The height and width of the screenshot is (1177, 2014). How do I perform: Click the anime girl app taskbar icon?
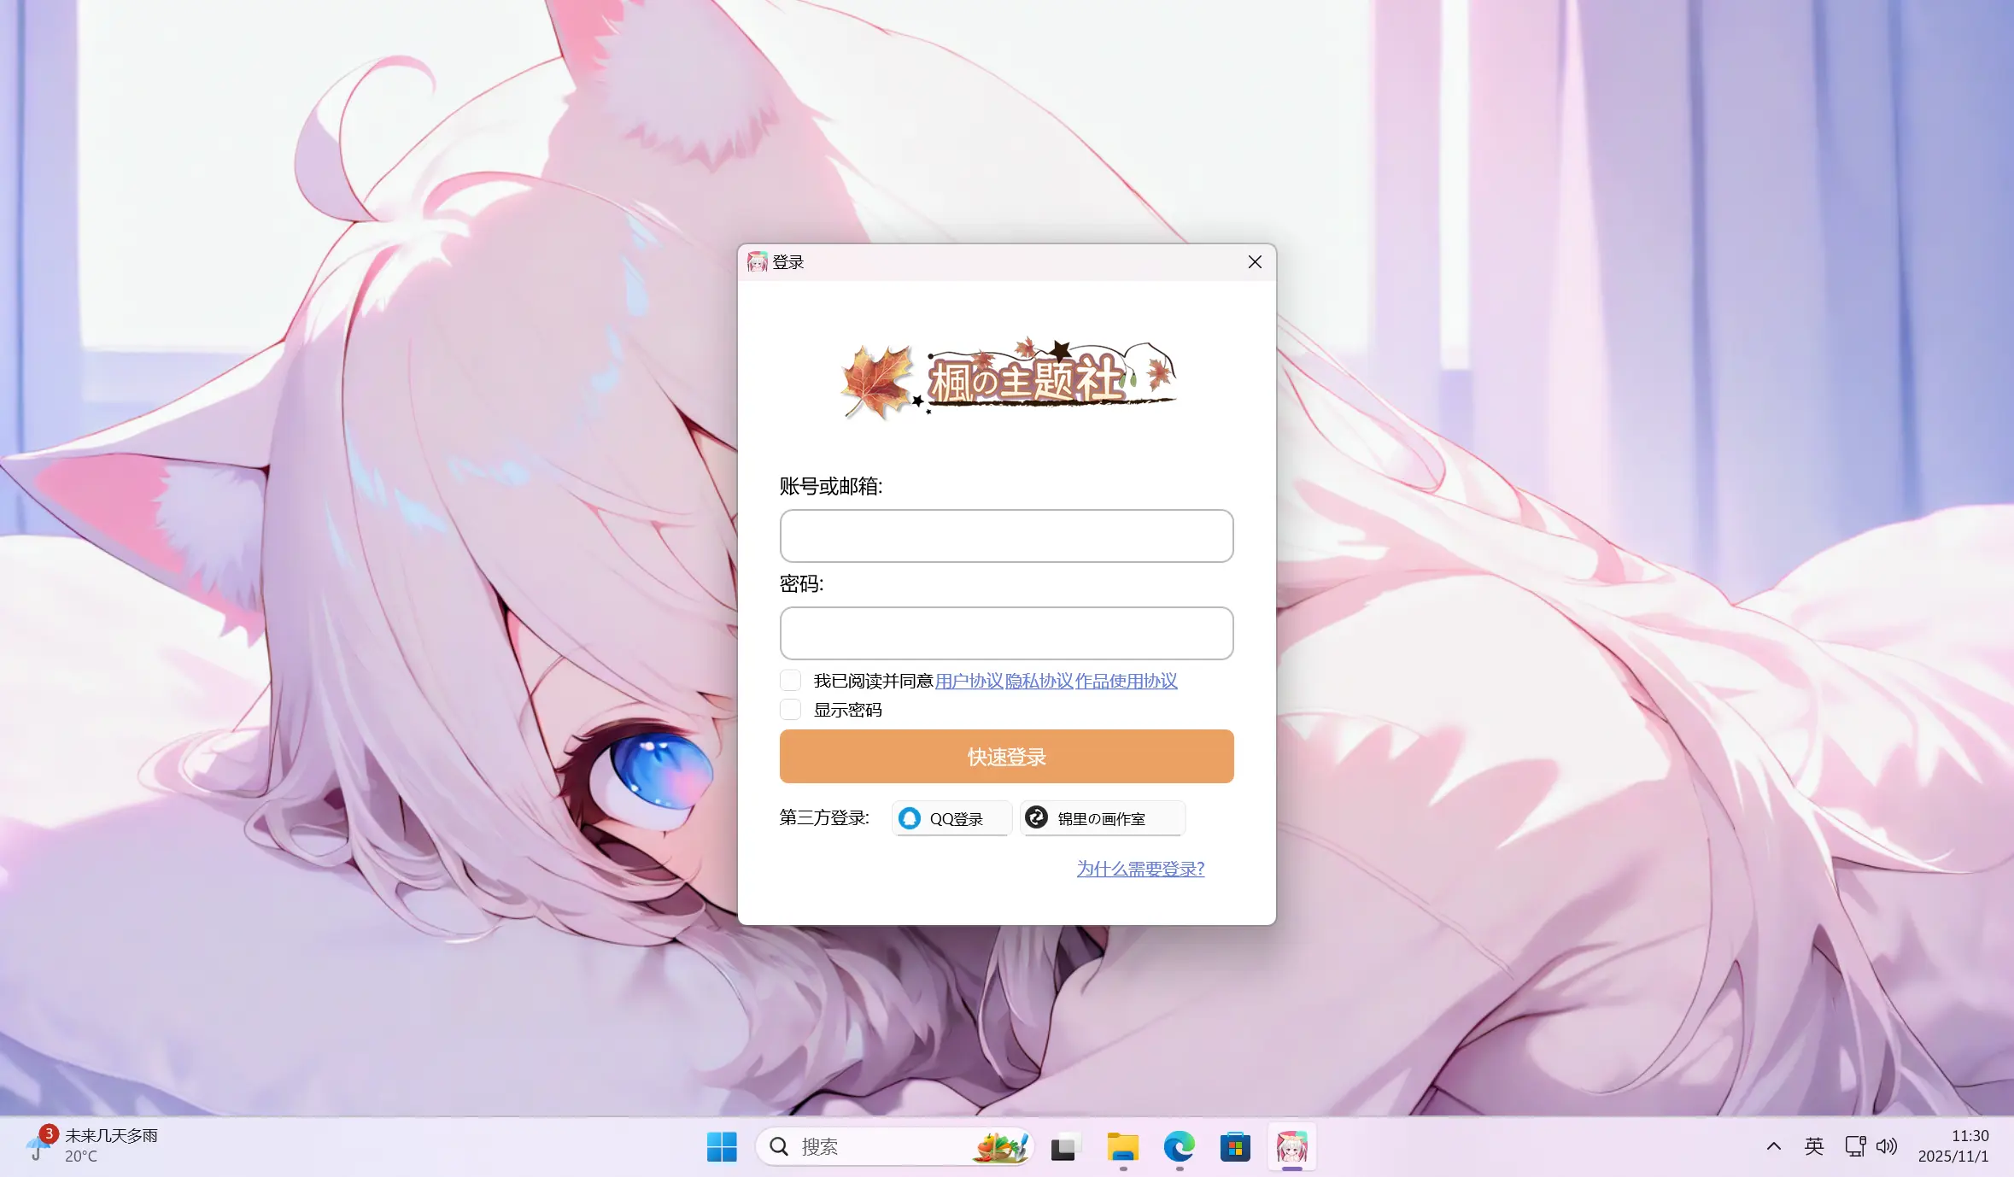coord(1291,1147)
